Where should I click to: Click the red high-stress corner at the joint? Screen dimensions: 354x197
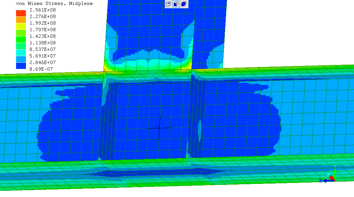pos(105,70)
